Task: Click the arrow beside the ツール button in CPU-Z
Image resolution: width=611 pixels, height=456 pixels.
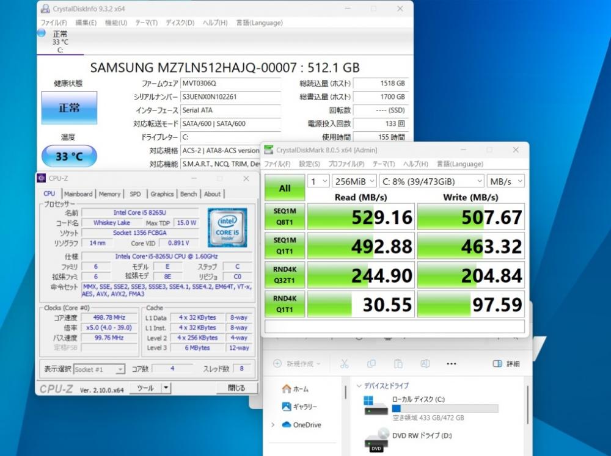Action: 166,388
